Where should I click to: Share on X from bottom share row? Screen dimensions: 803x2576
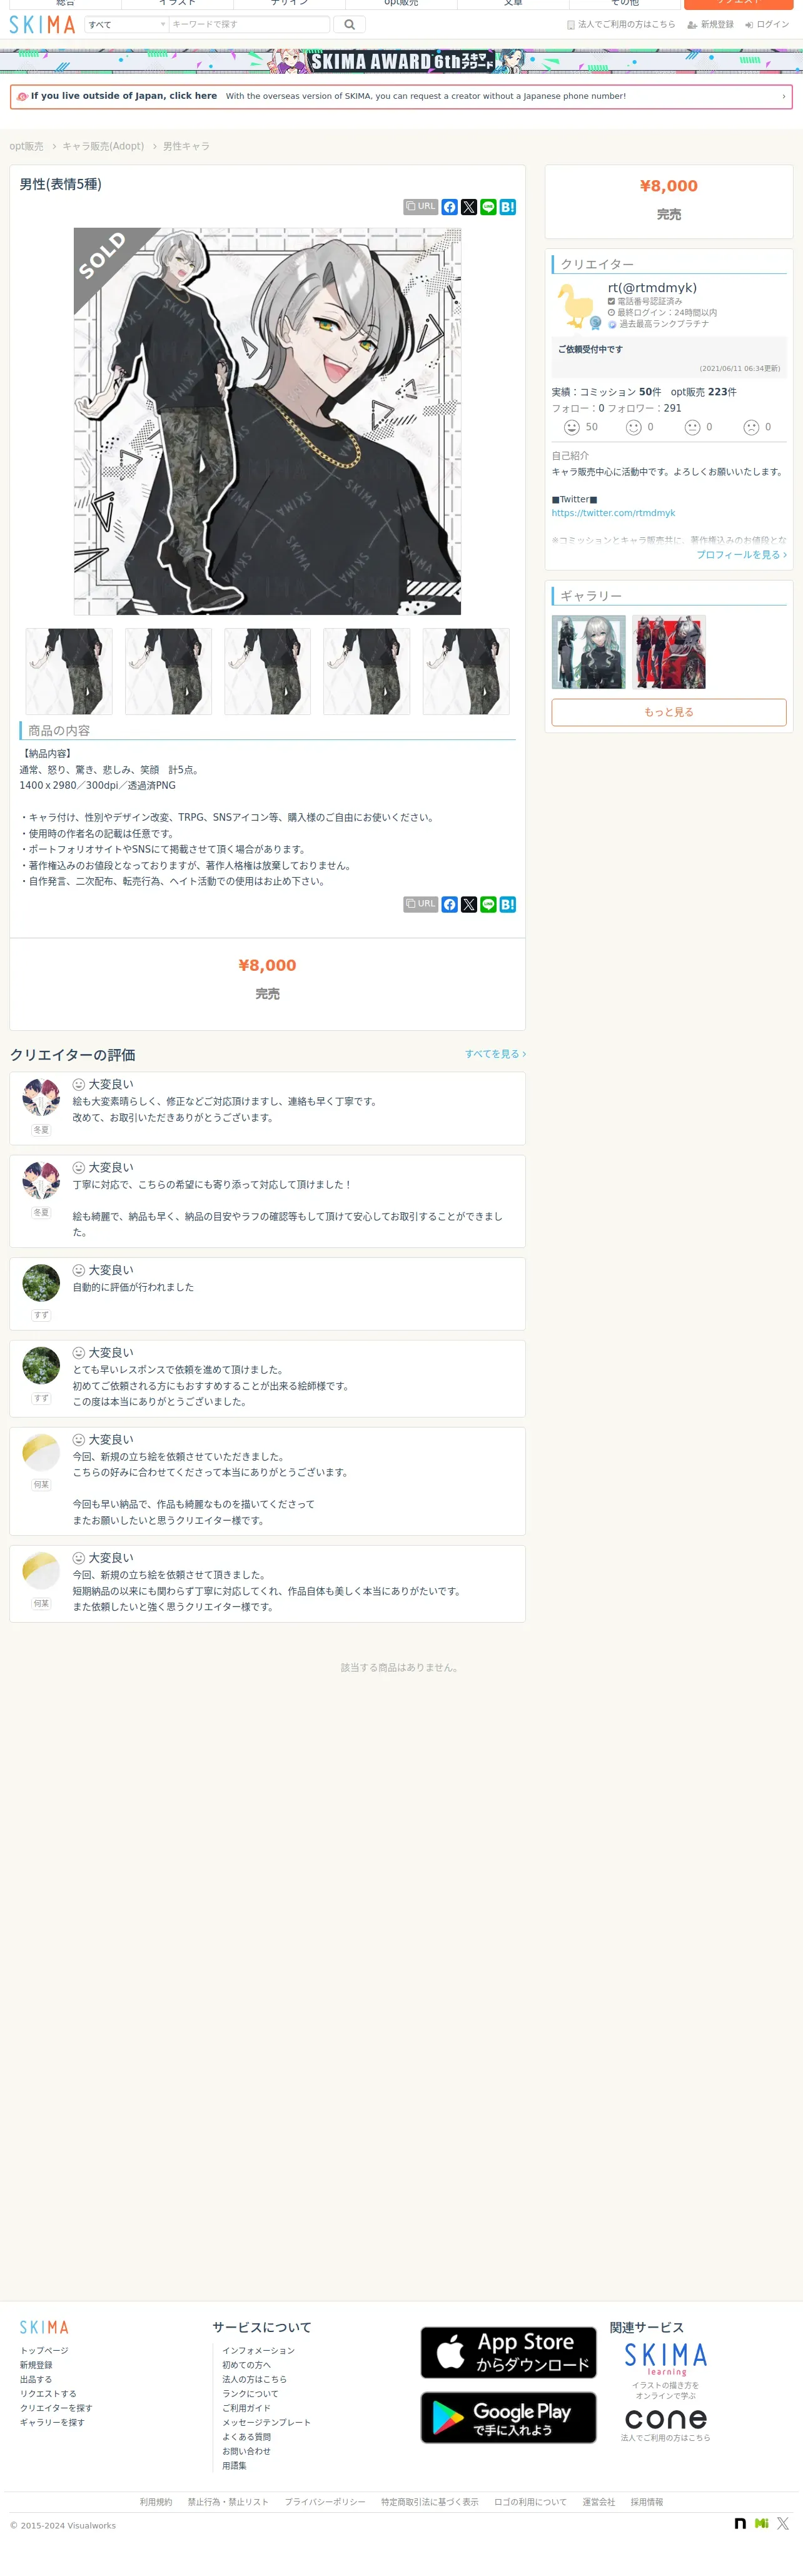469,904
